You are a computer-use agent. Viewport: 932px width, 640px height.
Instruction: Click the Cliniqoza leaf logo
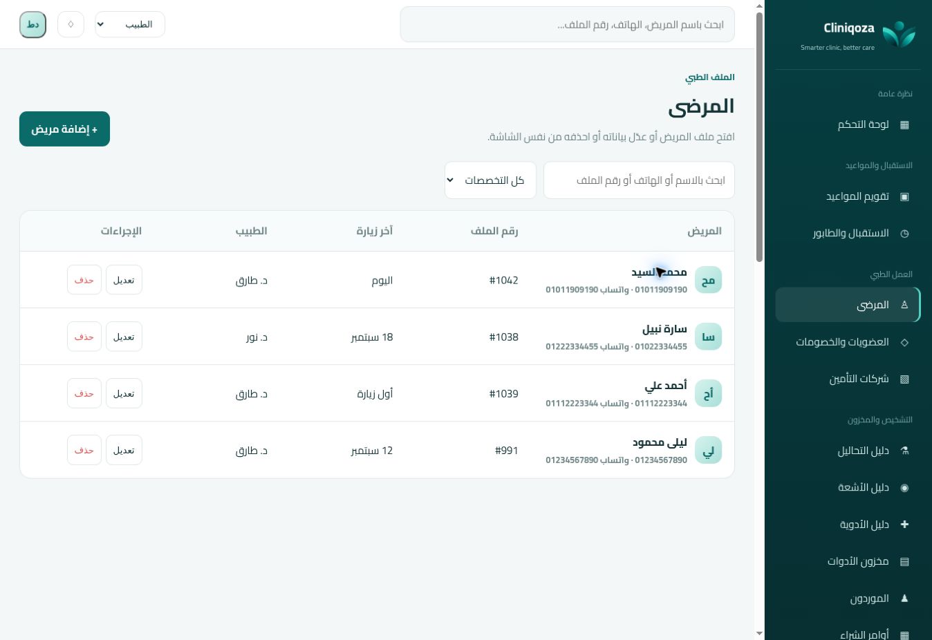tap(899, 34)
